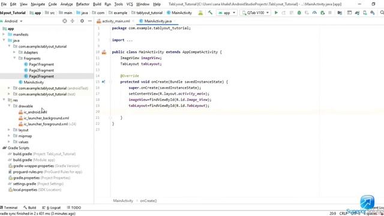Open the Navigate menu
The image size is (384, 216).
point(38,4)
